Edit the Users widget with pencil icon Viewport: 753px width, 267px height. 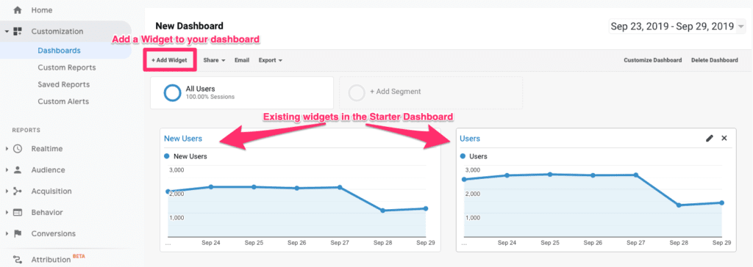[710, 138]
